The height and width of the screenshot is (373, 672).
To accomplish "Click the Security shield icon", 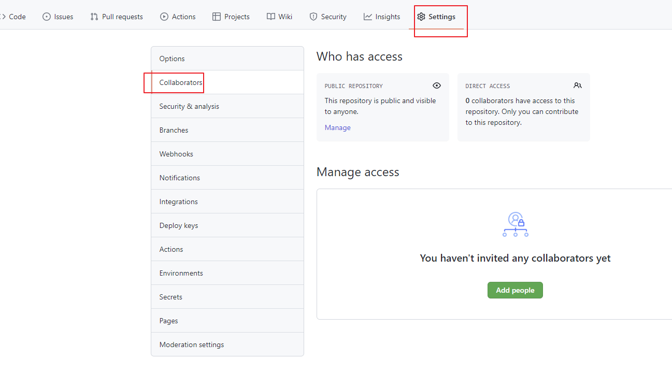I will pyautogui.click(x=313, y=17).
